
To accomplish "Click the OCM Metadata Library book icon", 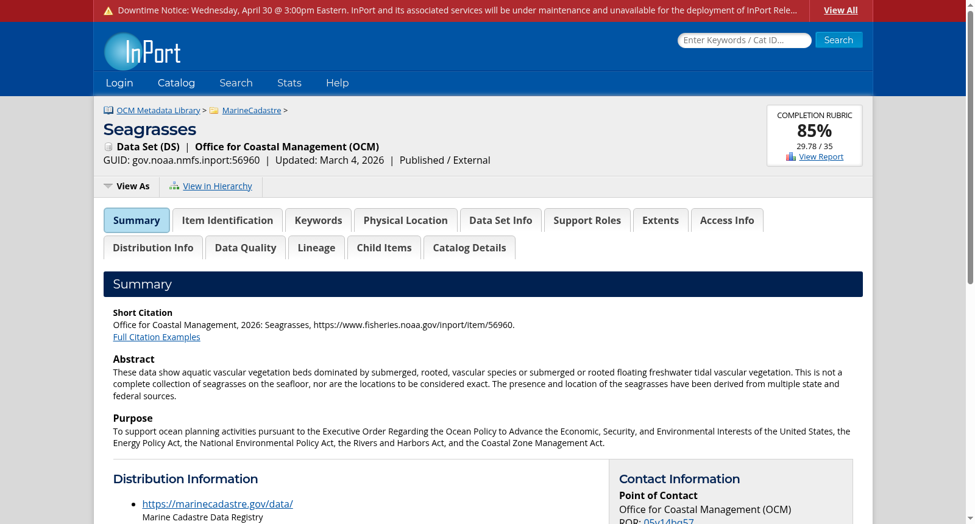I will (x=108, y=110).
